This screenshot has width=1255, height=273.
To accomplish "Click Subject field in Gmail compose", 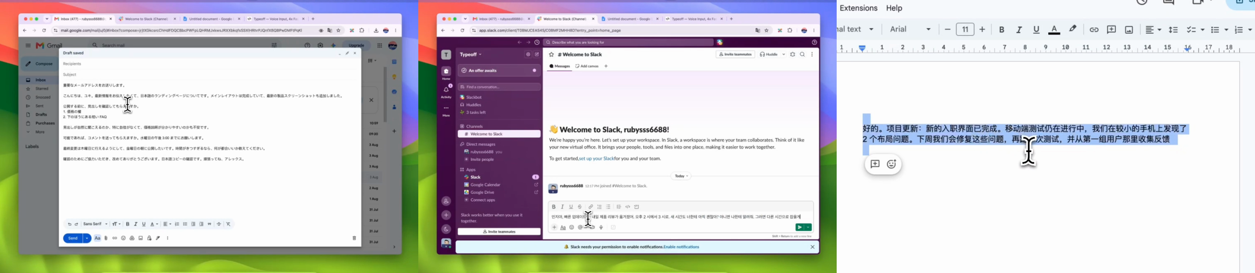I will [210, 74].
